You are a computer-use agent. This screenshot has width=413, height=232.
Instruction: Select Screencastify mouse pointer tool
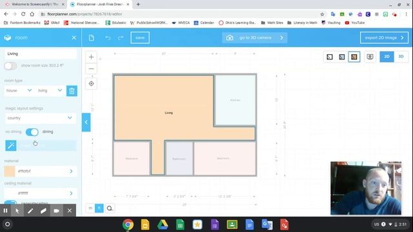click(17, 211)
